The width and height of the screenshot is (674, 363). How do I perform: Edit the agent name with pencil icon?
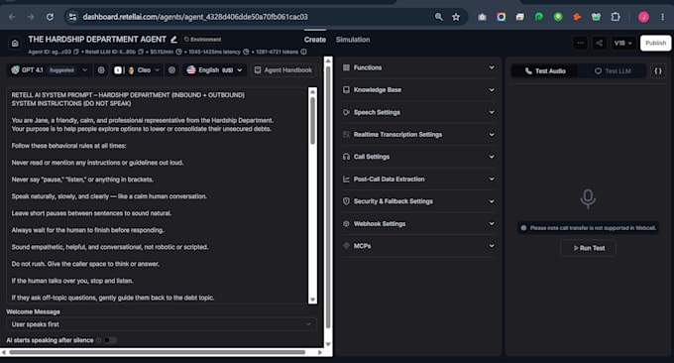pyautogui.click(x=173, y=40)
